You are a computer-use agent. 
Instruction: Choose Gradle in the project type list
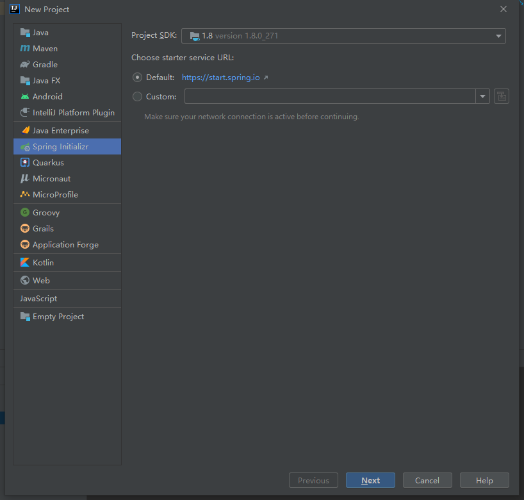click(67, 65)
